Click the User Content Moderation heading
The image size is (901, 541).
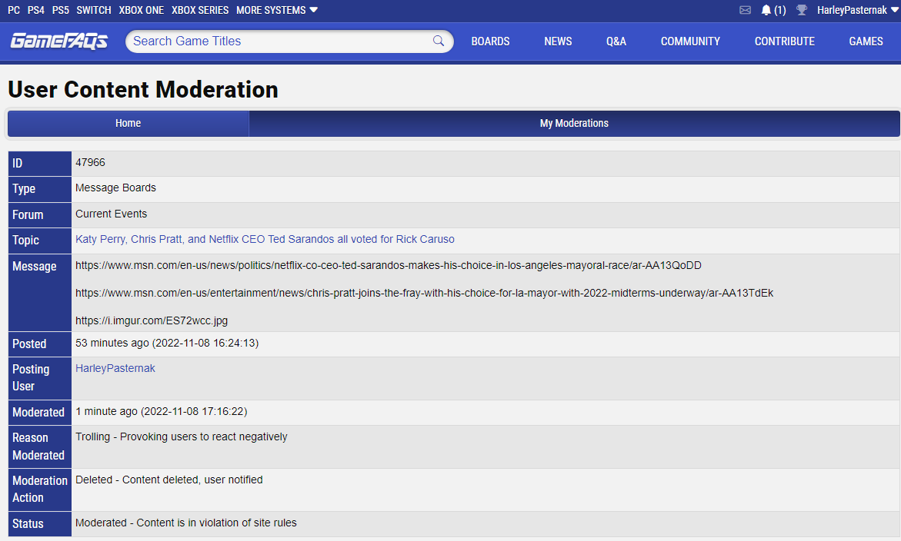143,89
